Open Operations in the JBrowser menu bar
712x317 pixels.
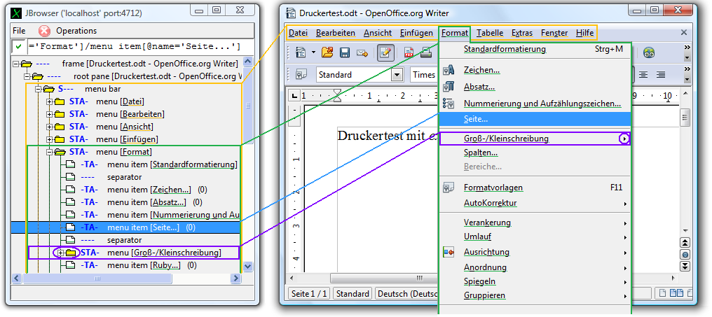coord(76,31)
